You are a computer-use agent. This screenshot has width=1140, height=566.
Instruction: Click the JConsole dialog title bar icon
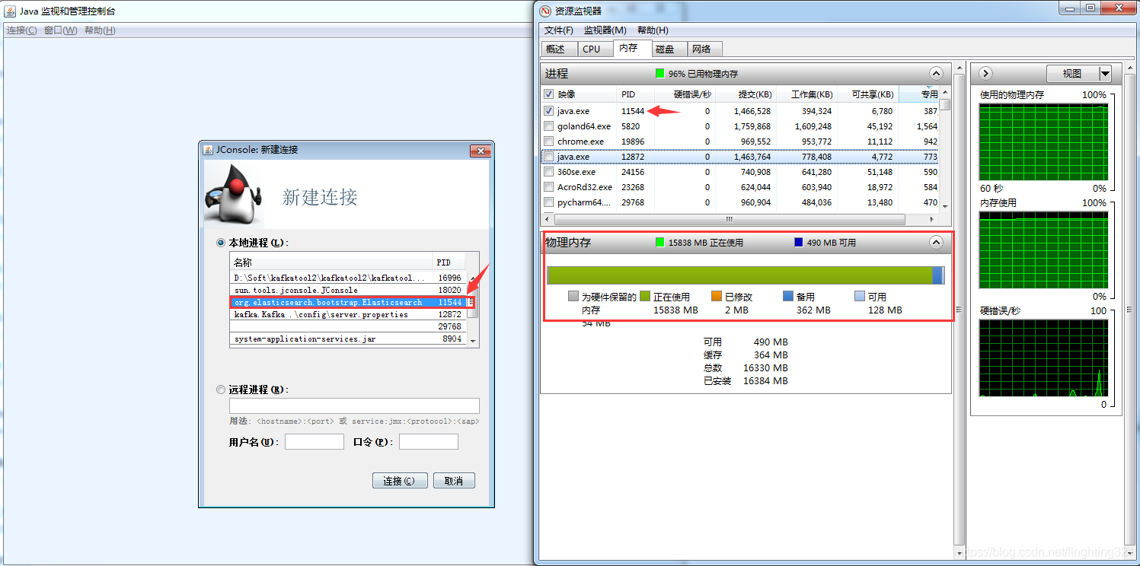point(208,150)
